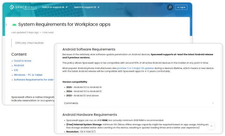Click the Spacewell logo
Screen dimensions: 225x136
[23, 7]
